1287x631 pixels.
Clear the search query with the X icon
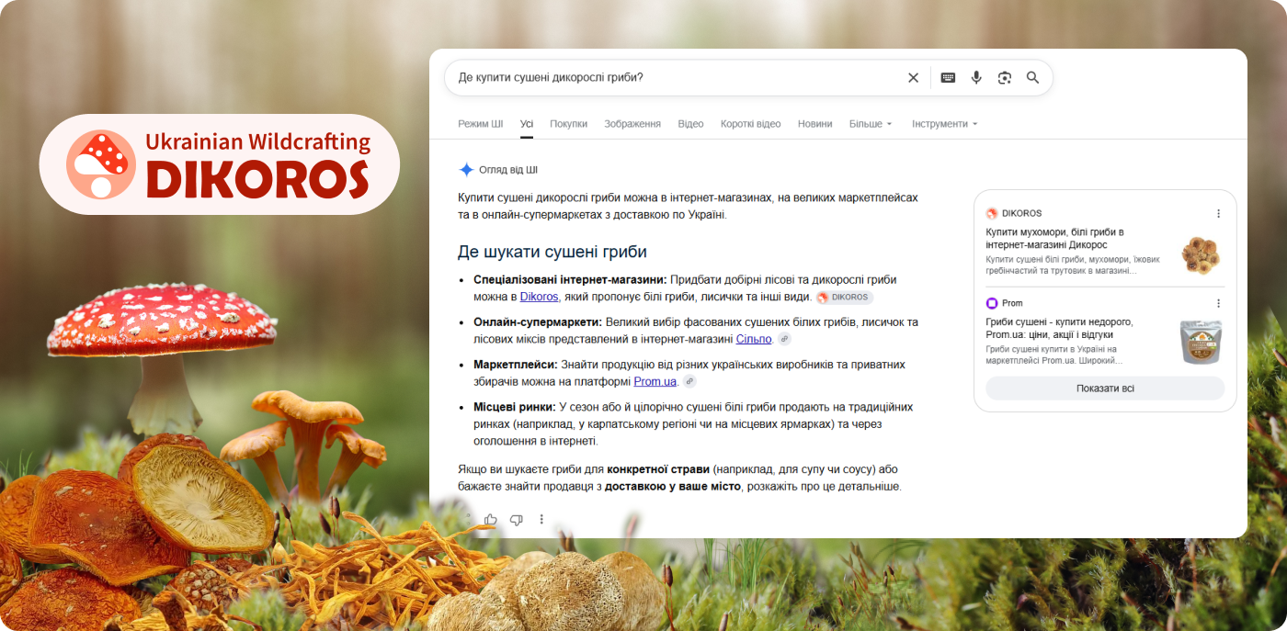[913, 78]
